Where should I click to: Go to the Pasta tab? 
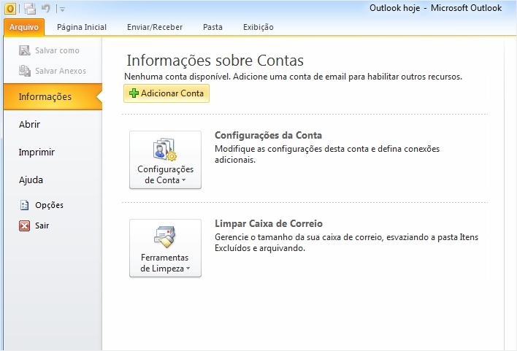(212, 27)
